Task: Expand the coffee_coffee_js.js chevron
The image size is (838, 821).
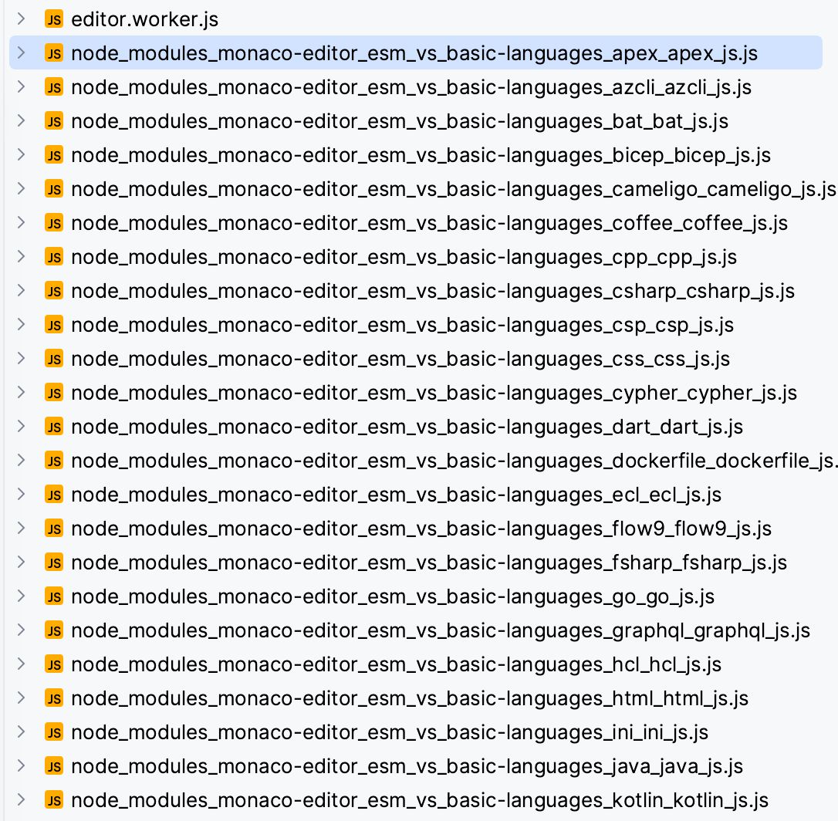Action: 22,223
